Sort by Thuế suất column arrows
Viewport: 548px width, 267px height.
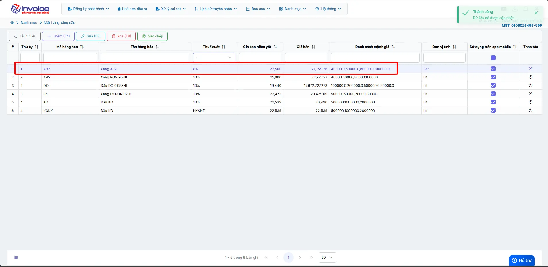click(224, 47)
